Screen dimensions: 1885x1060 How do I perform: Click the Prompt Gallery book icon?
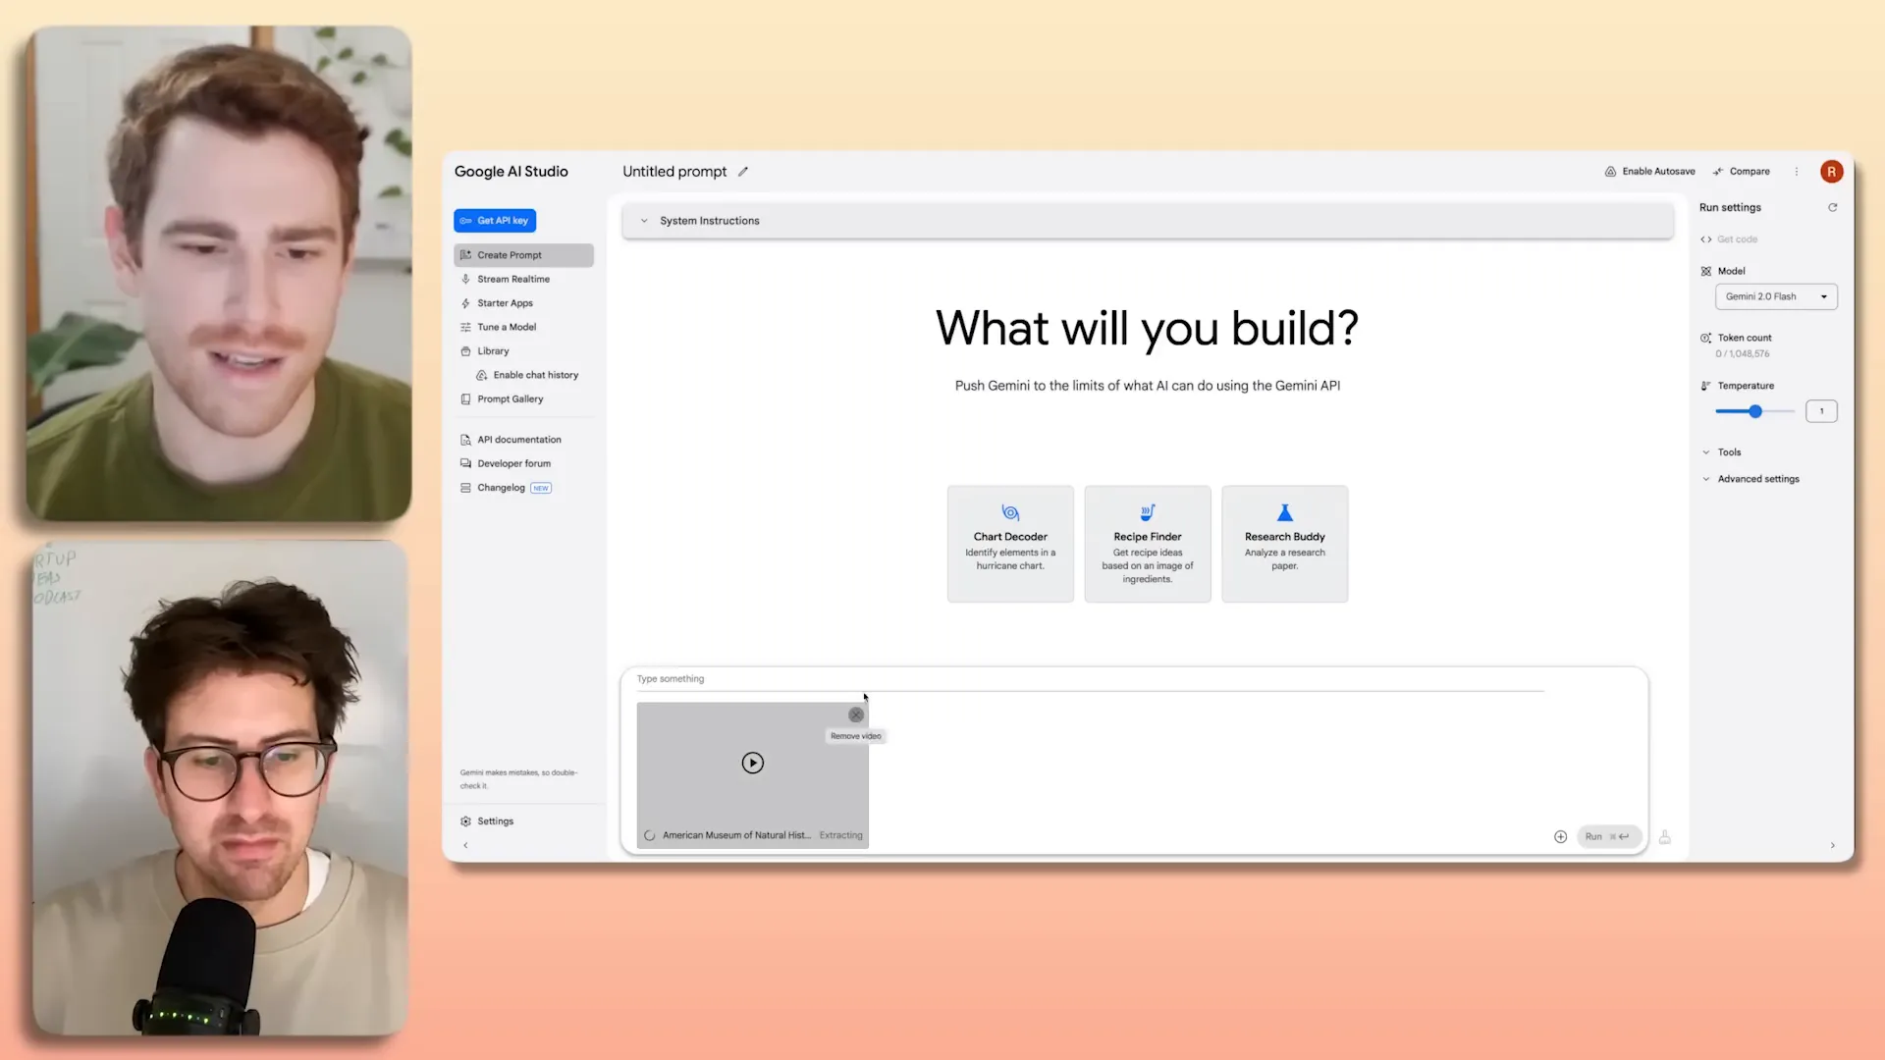click(465, 399)
